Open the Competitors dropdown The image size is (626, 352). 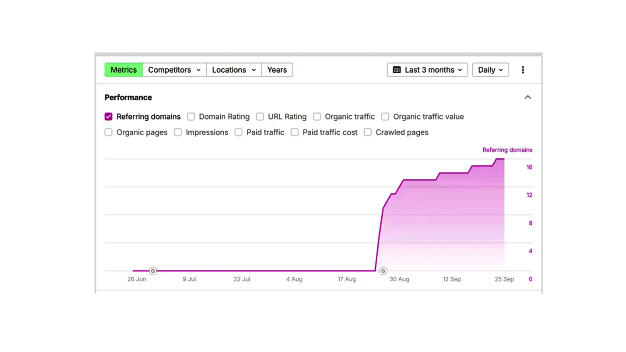(x=174, y=70)
